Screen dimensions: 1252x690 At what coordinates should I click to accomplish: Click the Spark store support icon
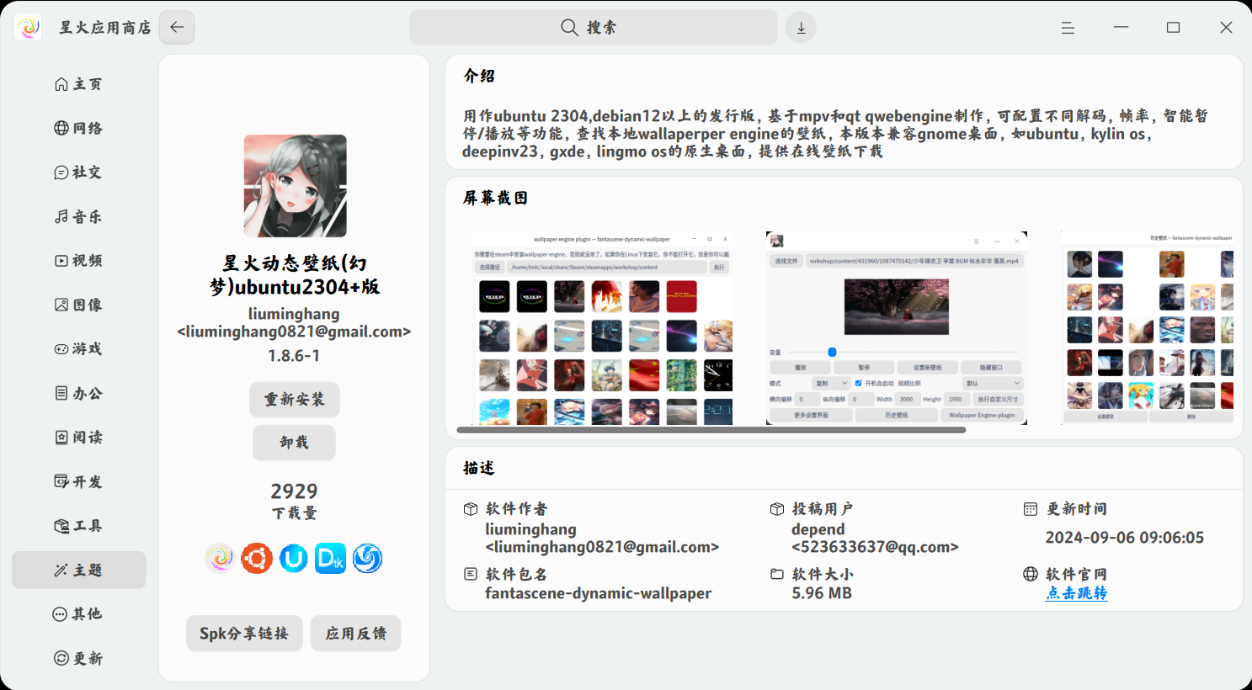click(x=220, y=558)
